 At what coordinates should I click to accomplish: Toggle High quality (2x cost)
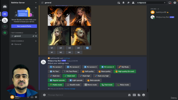click(x=125, y=71)
